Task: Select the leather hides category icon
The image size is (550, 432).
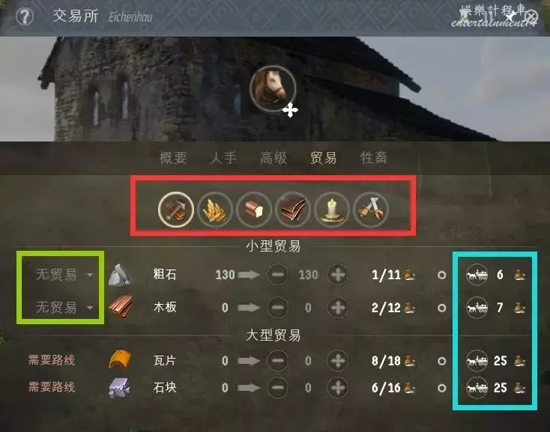Action: tap(293, 210)
